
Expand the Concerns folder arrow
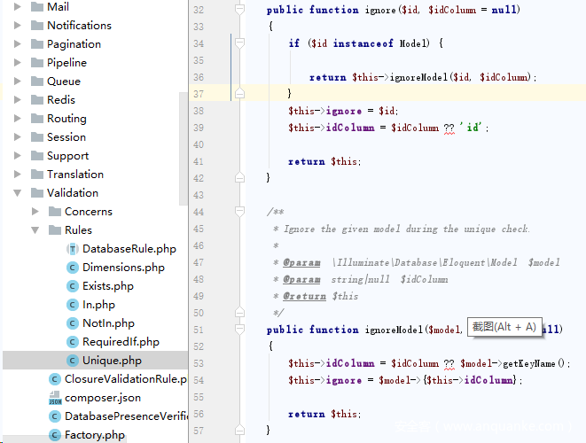pos(35,212)
